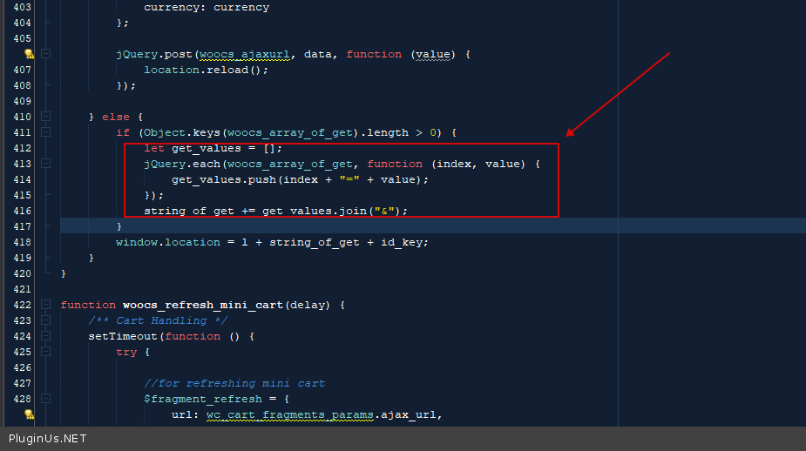The height and width of the screenshot is (451, 806).
Task: Click the hint lightbulb beside jQuery.post line
Action: click(x=29, y=54)
